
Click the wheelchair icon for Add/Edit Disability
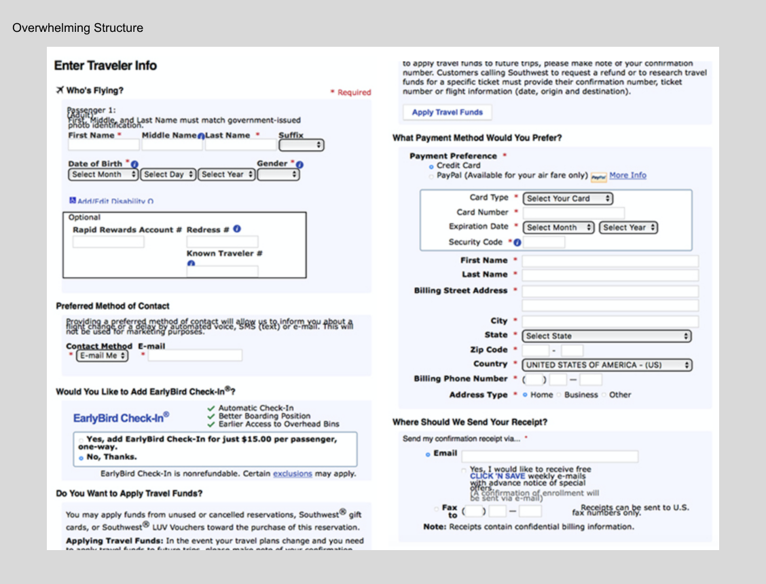(72, 200)
